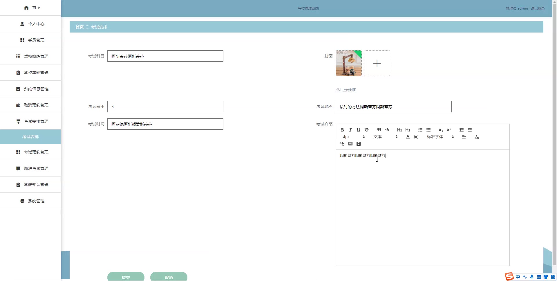Insert a video using the film icon

click(x=359, y=144)
